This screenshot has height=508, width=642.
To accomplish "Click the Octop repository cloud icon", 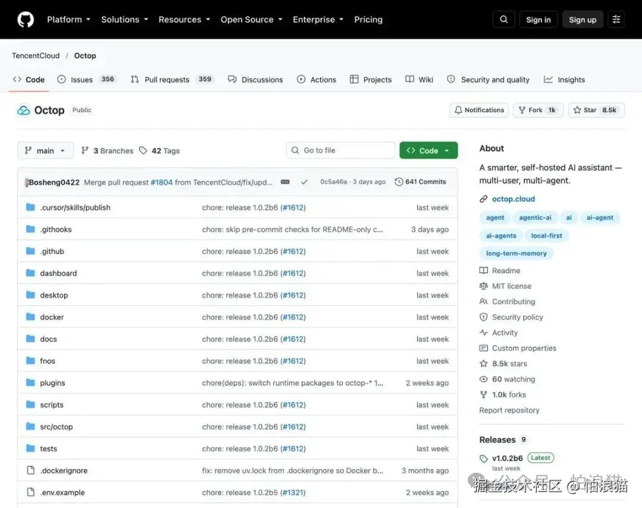I will point(24,110).
